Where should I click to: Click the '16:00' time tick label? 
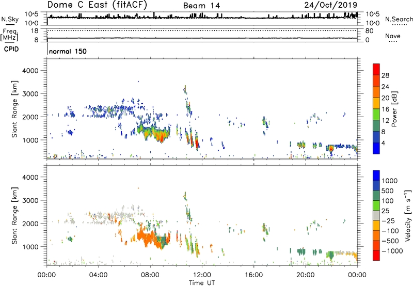(253, 275)
